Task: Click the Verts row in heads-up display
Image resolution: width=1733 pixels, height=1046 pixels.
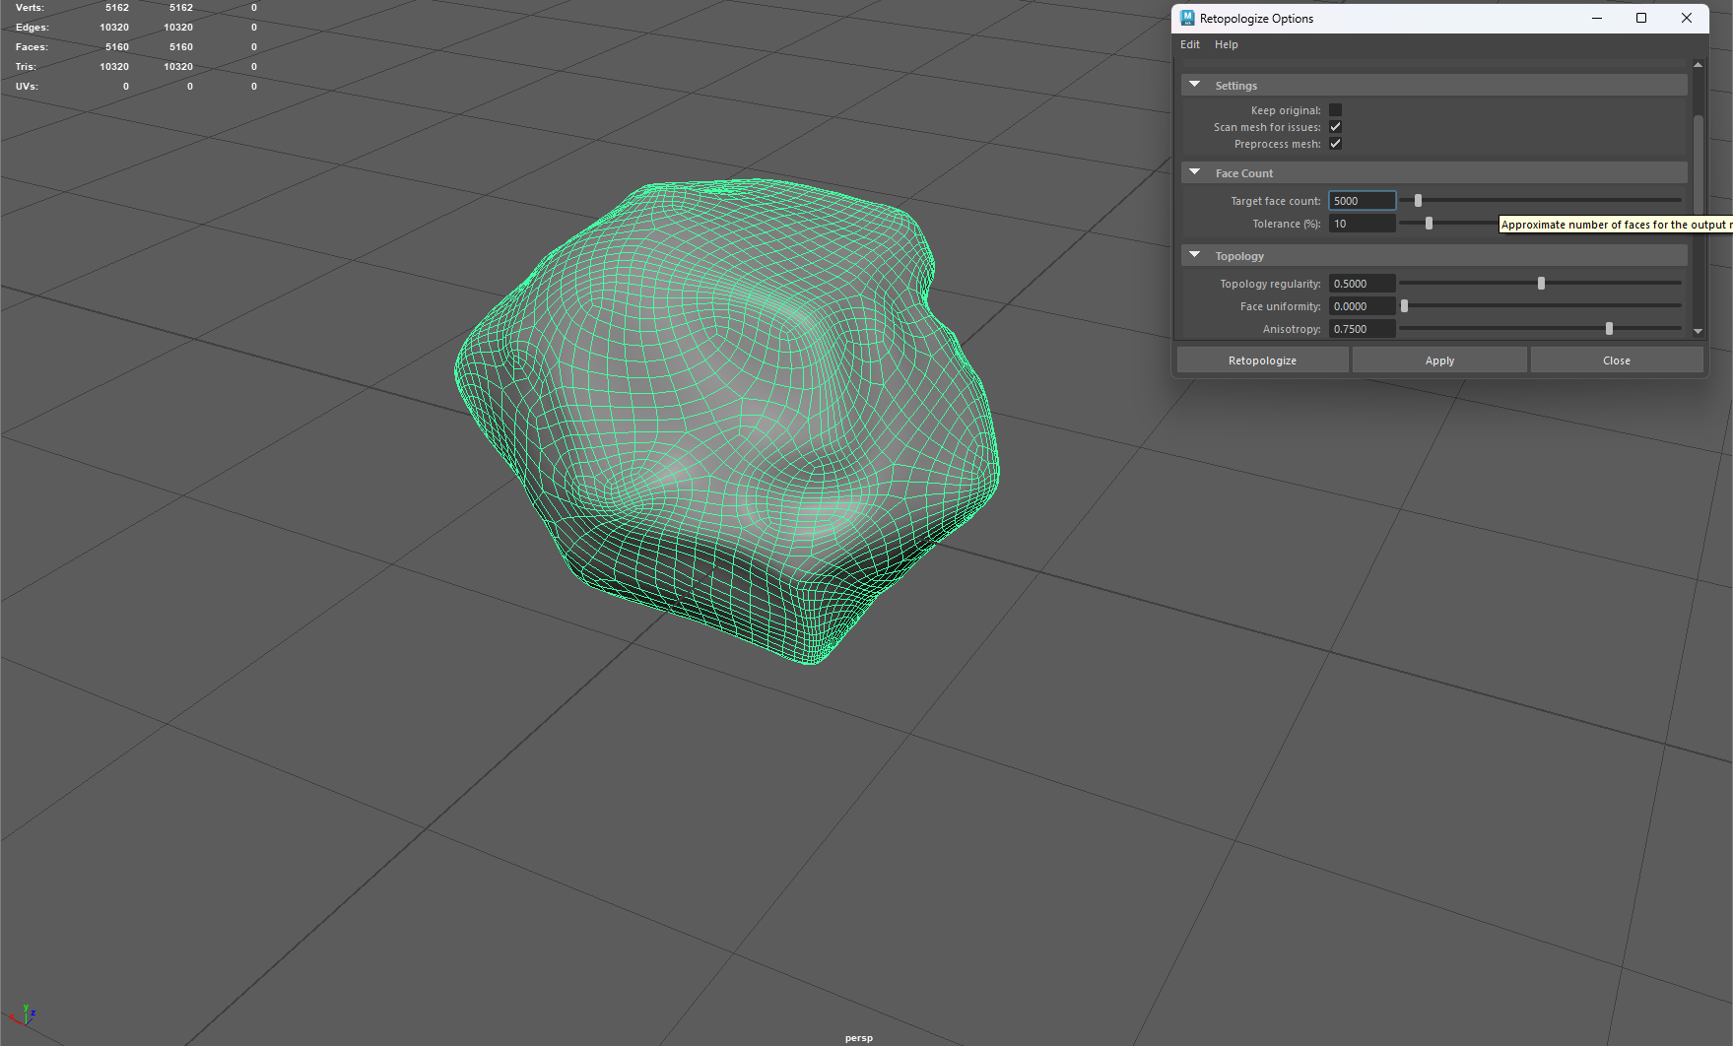Action: [136, 8]
